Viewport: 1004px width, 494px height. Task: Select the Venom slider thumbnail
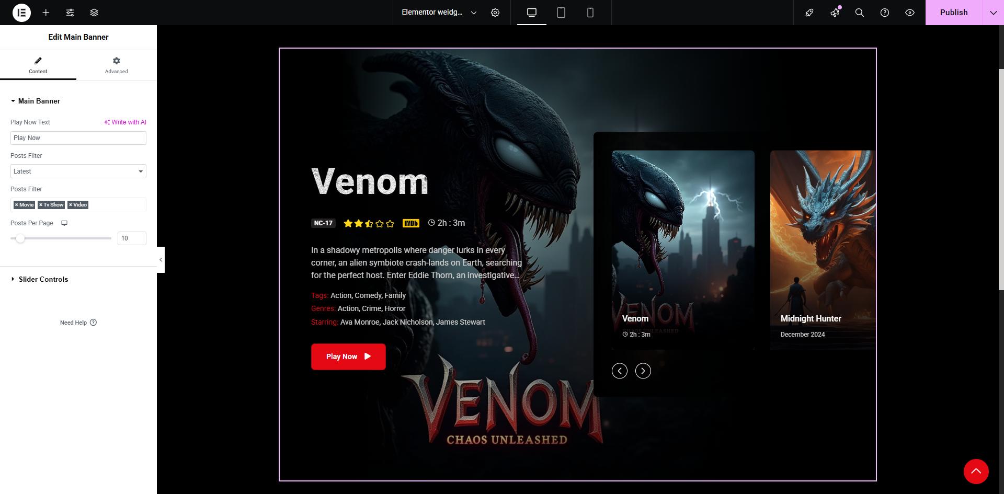683,250
